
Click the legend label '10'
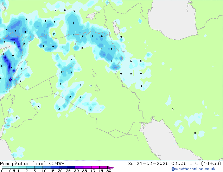[x=44, y=171]
